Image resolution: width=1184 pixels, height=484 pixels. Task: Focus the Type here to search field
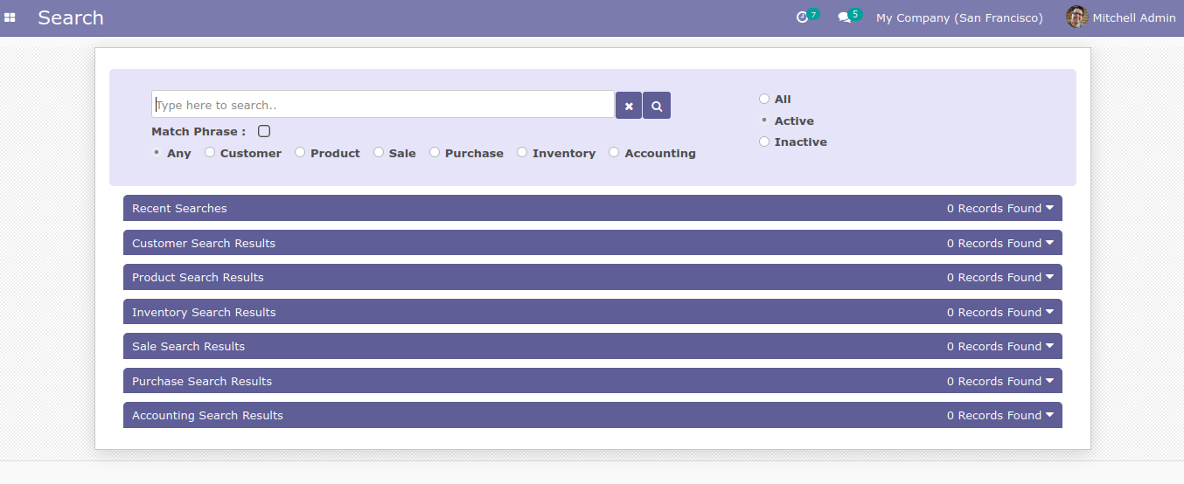pos(383,105)
